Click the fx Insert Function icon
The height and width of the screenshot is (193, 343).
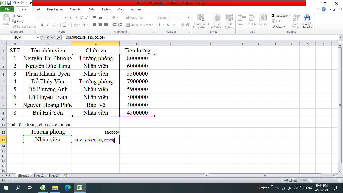(x=58, y=37)
